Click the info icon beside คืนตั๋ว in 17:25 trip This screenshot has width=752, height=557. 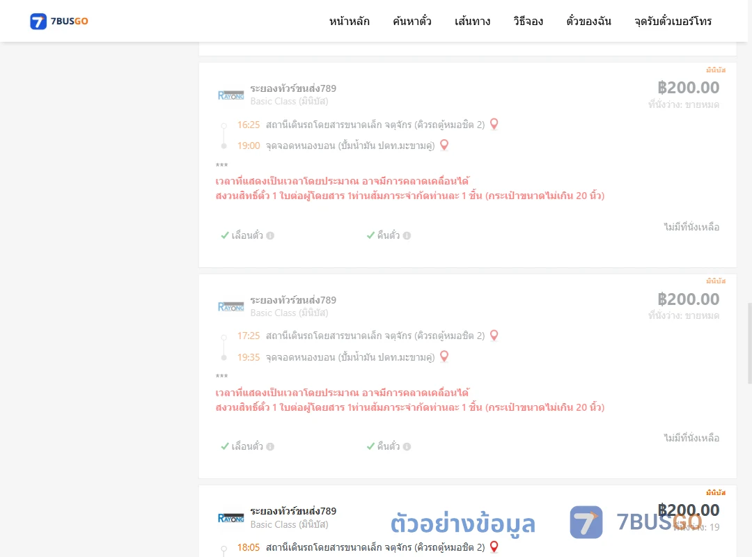click(x=407, y=447)
